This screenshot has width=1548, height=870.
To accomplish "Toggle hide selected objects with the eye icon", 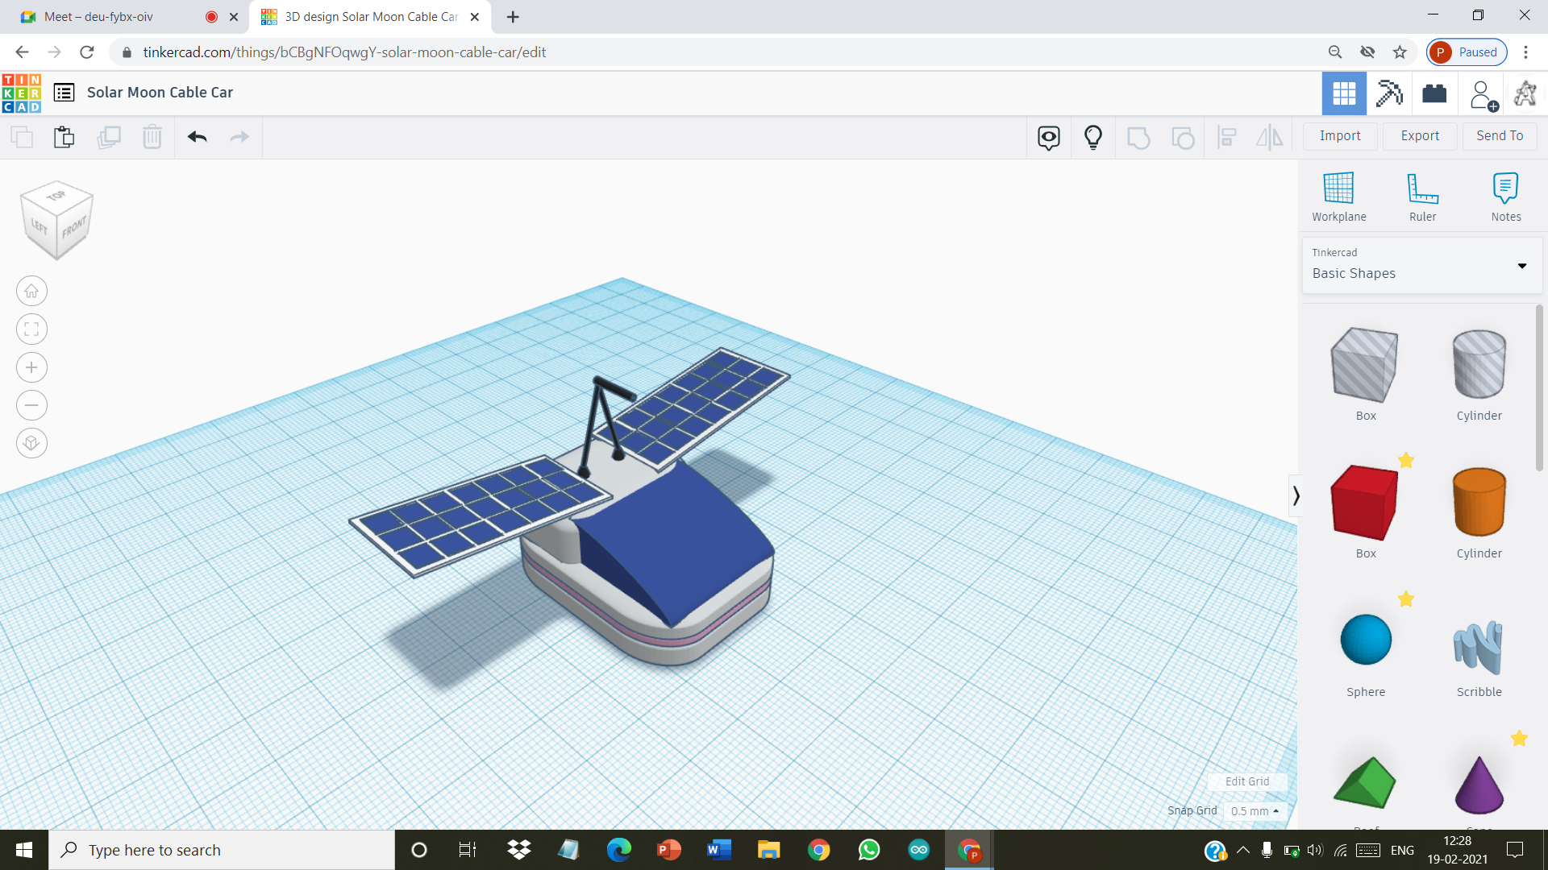I will (x=1047, y=137).
